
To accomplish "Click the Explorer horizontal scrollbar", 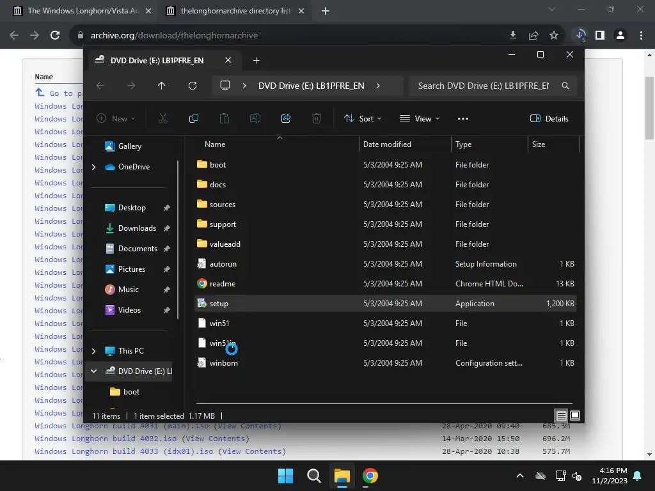I will click(384, 403).
